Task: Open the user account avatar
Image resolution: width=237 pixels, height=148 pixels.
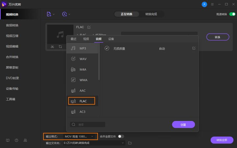Action: tap(204, 4)
